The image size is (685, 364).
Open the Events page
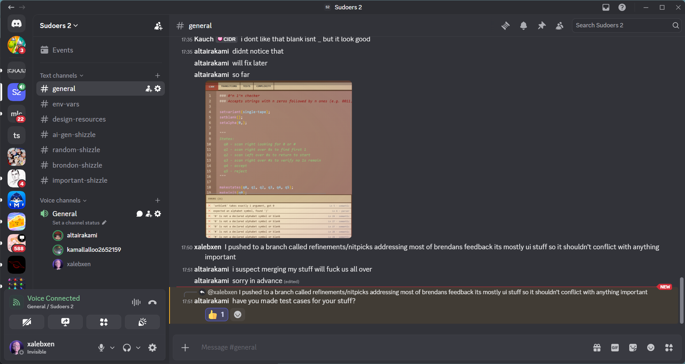(x=100, y=50)
